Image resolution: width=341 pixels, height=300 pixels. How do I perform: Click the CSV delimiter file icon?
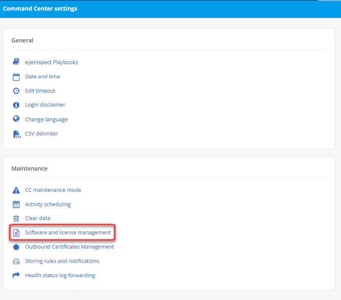17,134
